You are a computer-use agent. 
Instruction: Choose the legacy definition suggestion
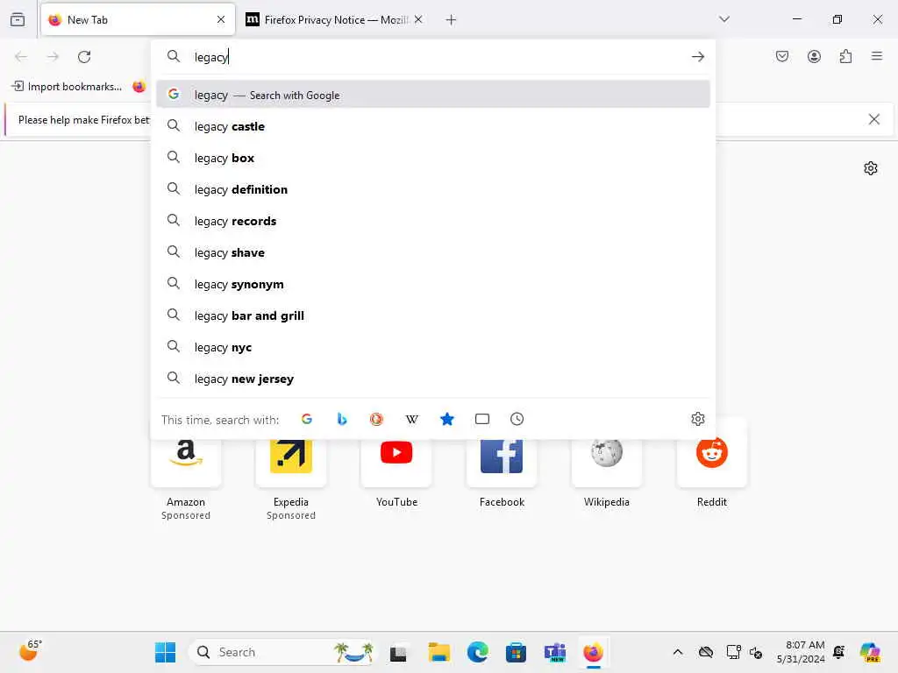click(x=433, y=189)
